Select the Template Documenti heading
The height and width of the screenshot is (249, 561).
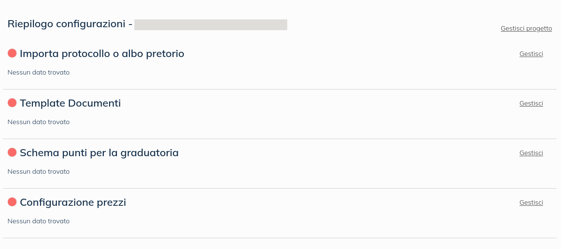[70, 103]
